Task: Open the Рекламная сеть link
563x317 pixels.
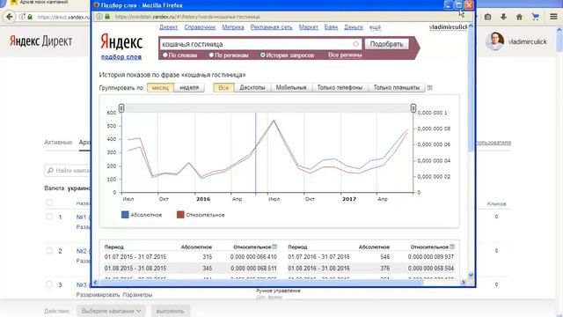Action: point(272,27)
